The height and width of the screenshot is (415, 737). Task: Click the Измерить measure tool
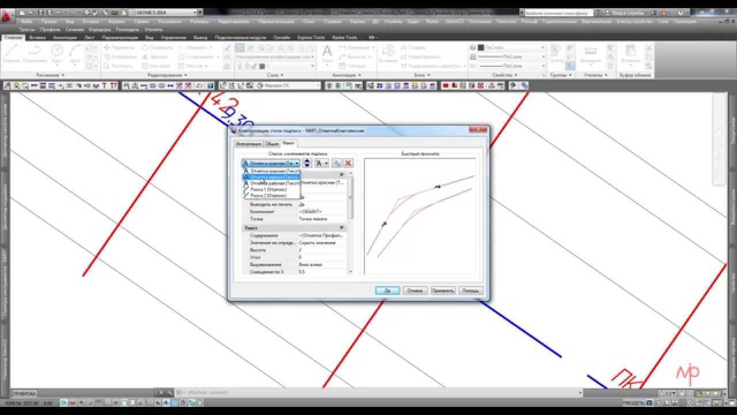click(x=590, y=54)
